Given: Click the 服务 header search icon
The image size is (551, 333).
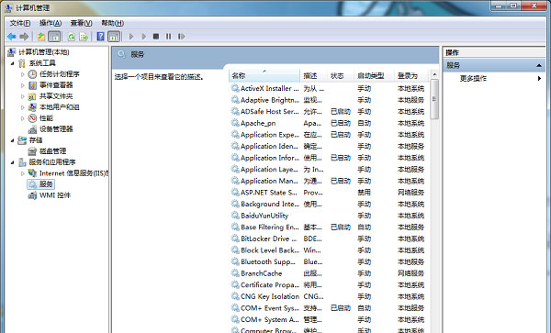Looking at the screenshot, I should 121,54.
